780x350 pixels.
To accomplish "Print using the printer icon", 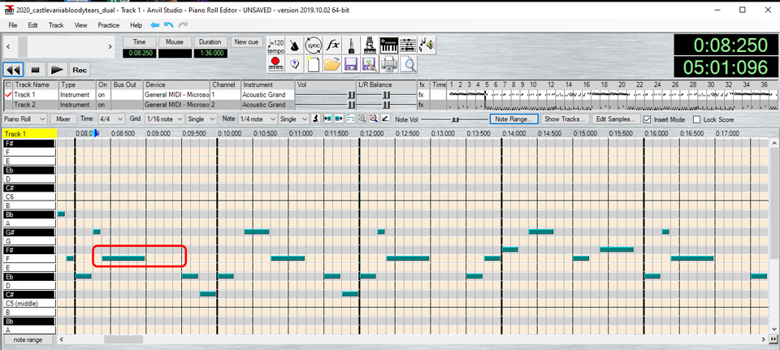I will 389,64.
